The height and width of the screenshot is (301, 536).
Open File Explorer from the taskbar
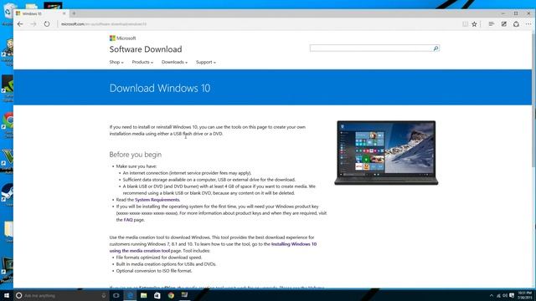coord(143,295)
